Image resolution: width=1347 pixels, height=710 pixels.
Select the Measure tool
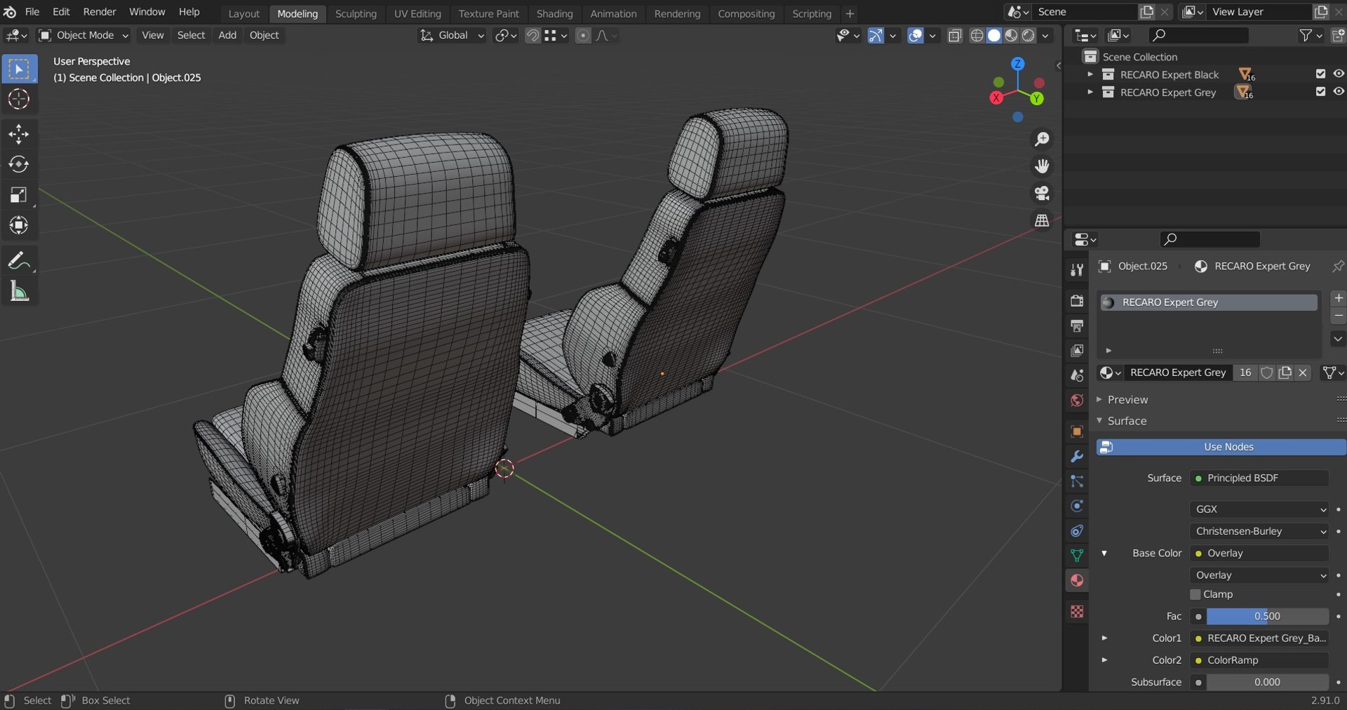(x=19, y=291)
